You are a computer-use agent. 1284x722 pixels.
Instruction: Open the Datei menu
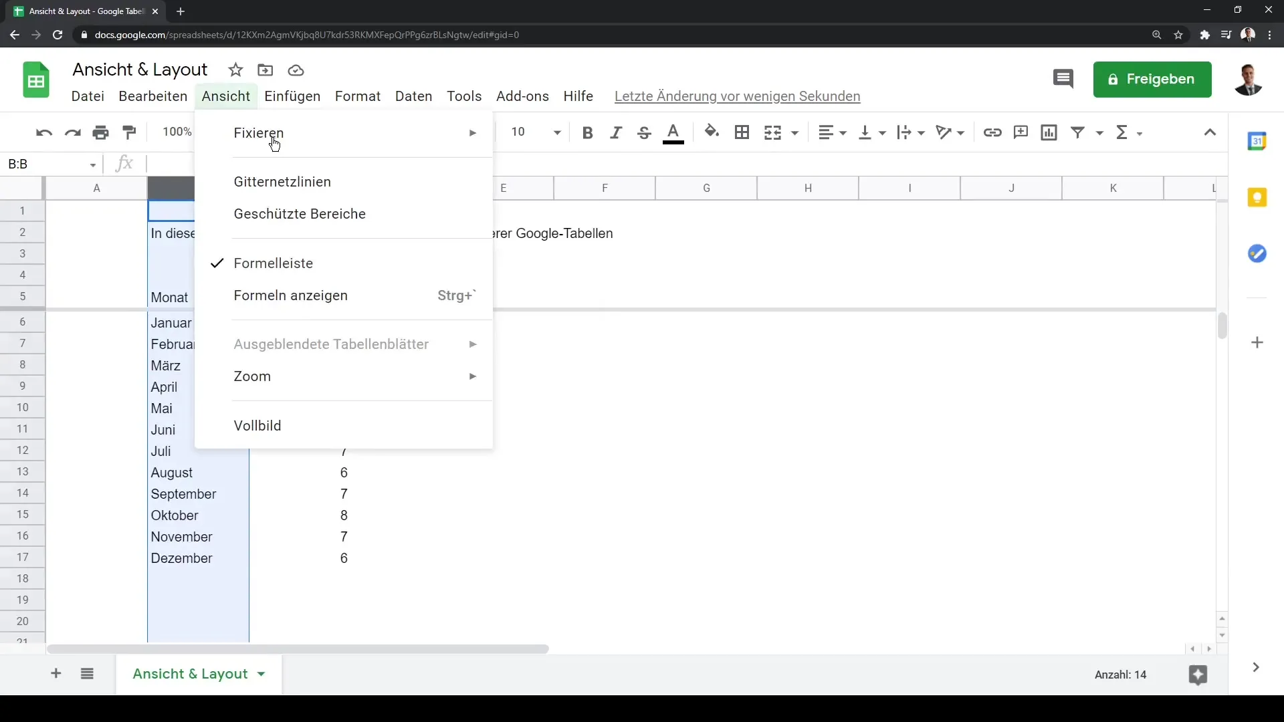click(88, 96)
